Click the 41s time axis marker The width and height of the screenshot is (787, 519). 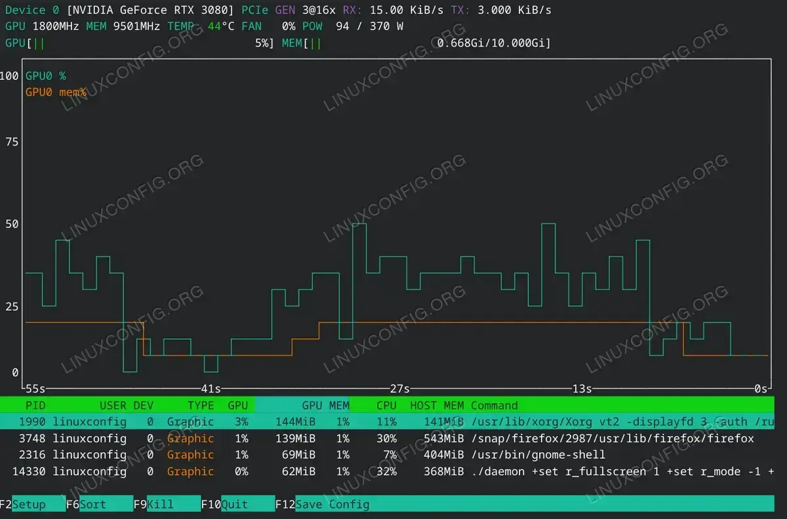(211, 389)
